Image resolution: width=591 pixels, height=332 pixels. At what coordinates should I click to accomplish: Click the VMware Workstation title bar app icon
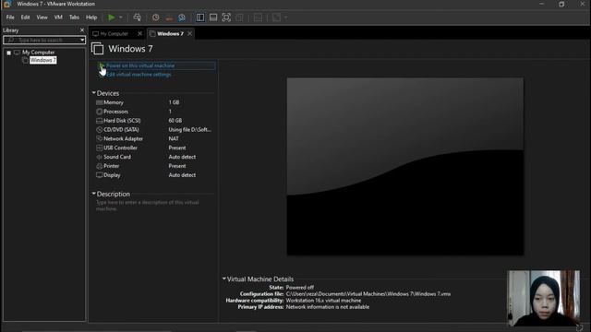[x=7, y=4]
